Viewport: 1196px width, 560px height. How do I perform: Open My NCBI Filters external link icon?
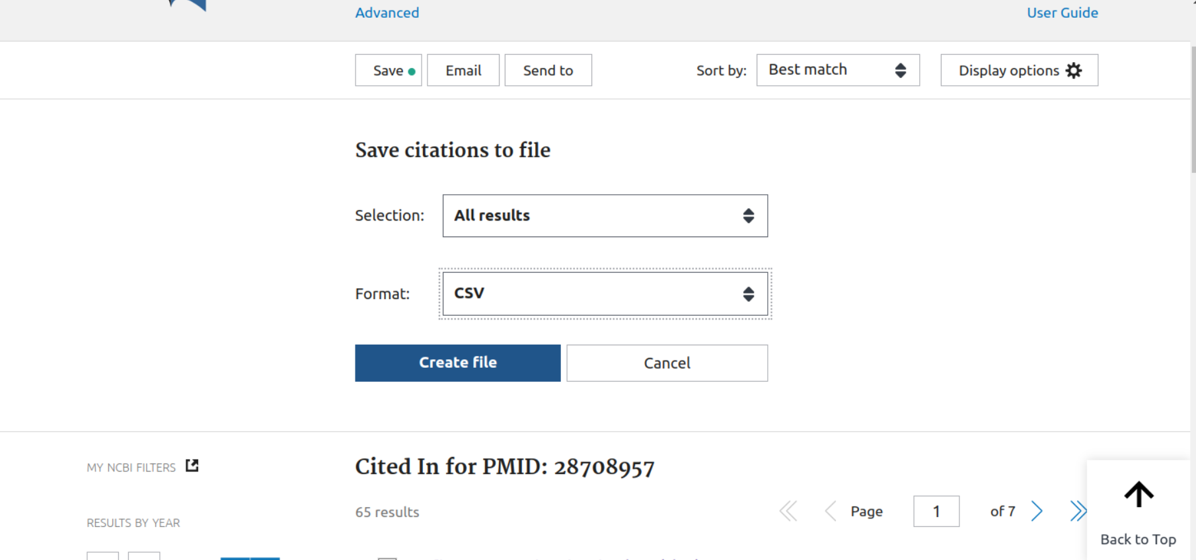(192, 466)
